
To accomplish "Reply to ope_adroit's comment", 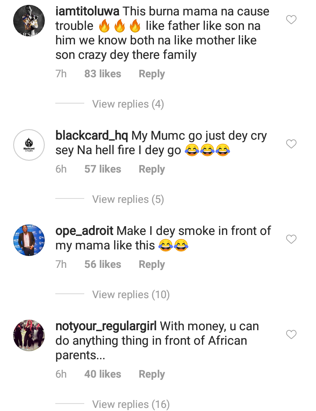I will [151, 264].
